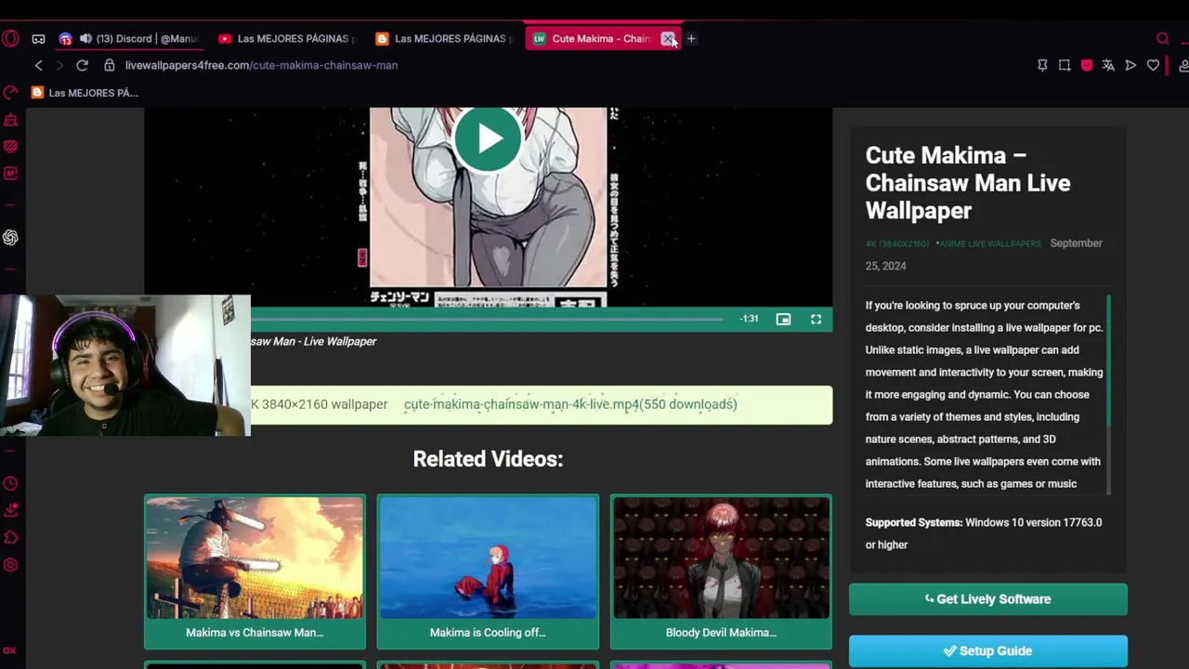This screenshot has height=669, width=1189.
Task: Click the description panel green scrollbar
Action: pyautogui.click(x=1109, y=361)
